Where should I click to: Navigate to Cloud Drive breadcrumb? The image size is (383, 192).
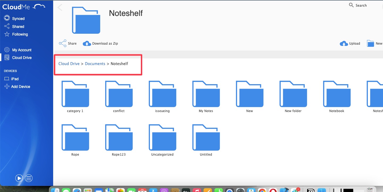point(69,64)
